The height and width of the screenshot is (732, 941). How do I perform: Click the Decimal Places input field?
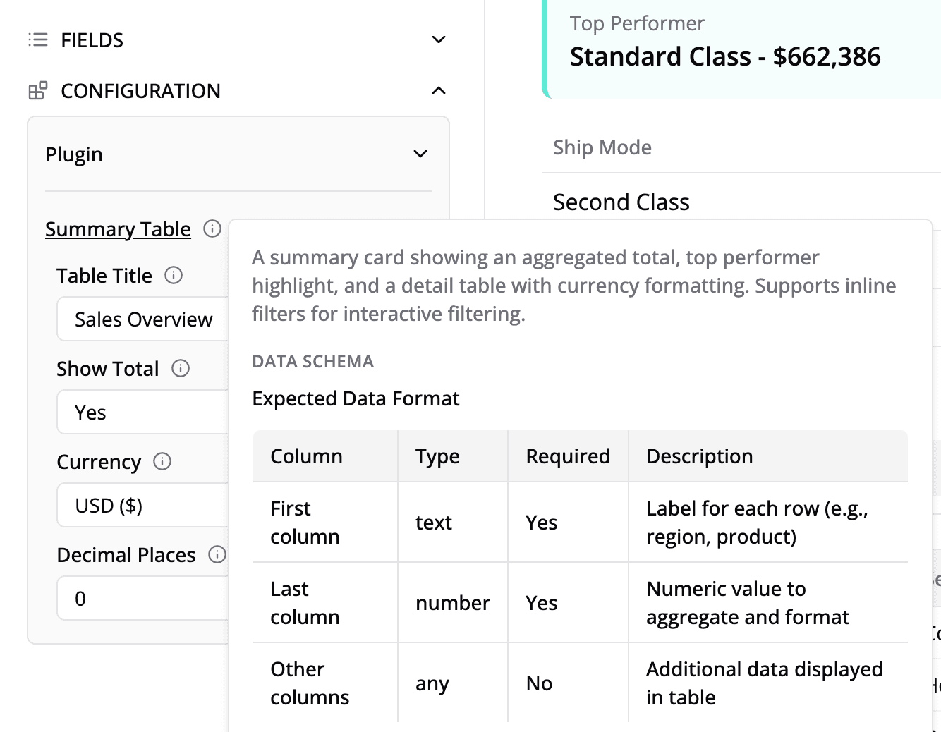(x=141, y=599)
